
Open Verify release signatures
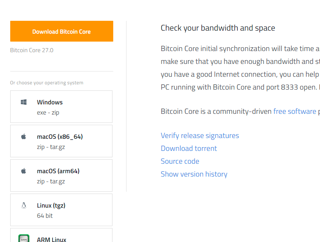pyautogui.click(x=200, y=135)
